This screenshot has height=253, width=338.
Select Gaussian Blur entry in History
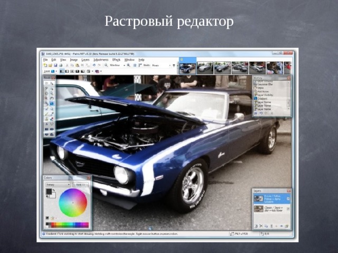265,84
